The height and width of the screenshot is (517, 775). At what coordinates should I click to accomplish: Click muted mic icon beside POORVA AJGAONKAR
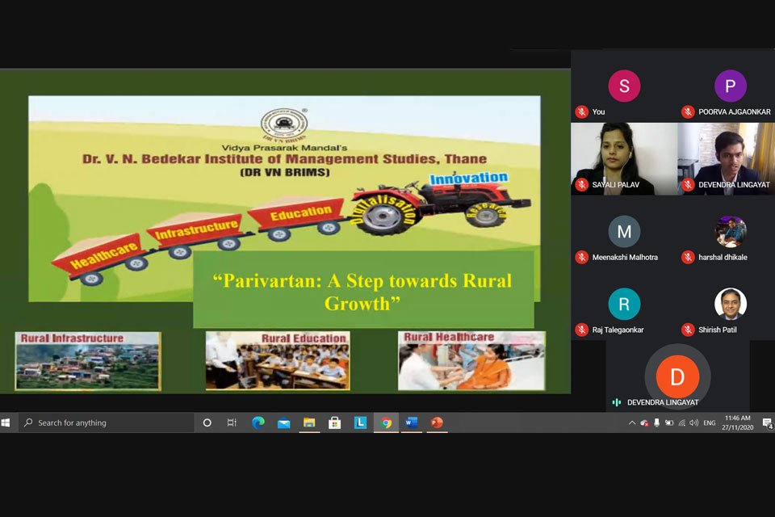[x=688, y=111]
